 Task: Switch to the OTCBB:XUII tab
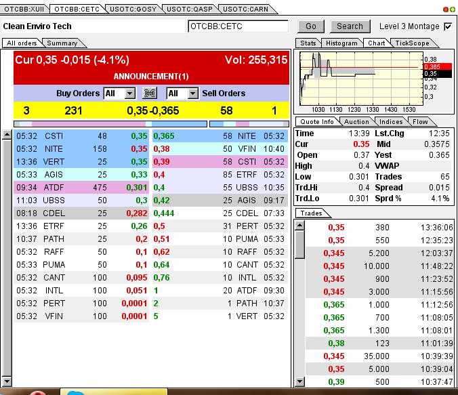coord(24,9)
